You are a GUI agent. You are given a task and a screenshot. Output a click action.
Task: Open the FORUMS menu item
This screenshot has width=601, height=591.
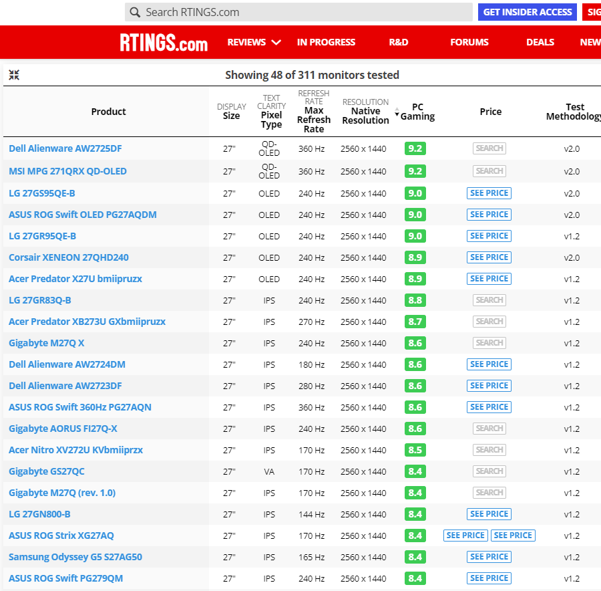[469, 42]
